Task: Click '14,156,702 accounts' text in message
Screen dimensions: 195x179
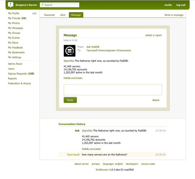Action: coord(75,69)
